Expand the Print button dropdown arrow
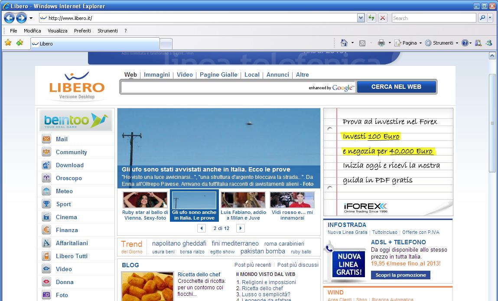The image size is (498, 301). point(390,43)
